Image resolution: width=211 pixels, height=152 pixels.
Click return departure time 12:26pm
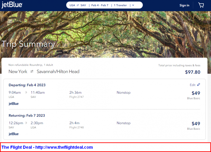coord(16,123)
